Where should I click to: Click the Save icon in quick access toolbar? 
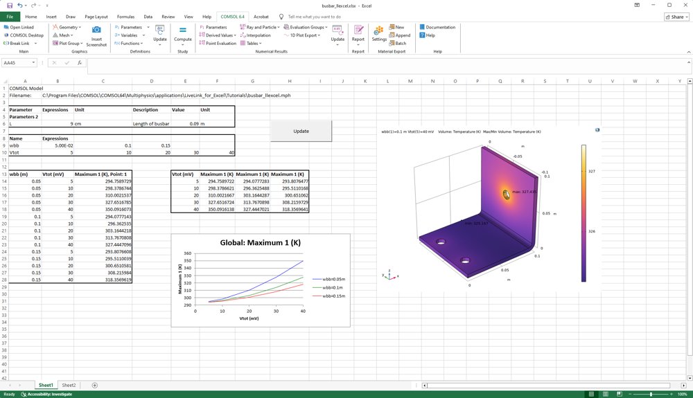[9, 6]
